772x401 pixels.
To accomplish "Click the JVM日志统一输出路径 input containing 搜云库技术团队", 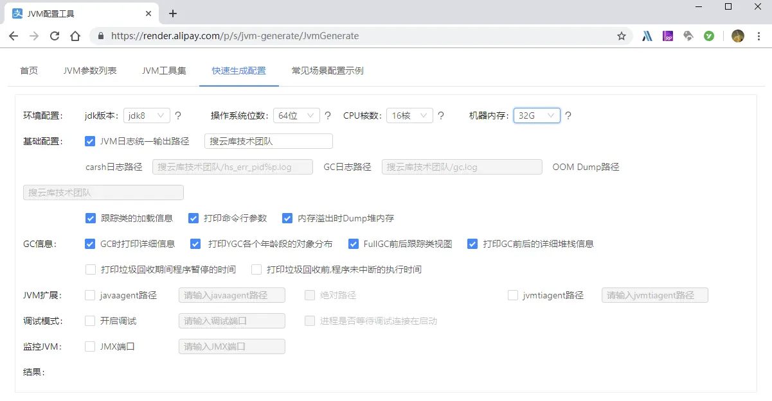I will pyautogui.click(x=269, y=141).
